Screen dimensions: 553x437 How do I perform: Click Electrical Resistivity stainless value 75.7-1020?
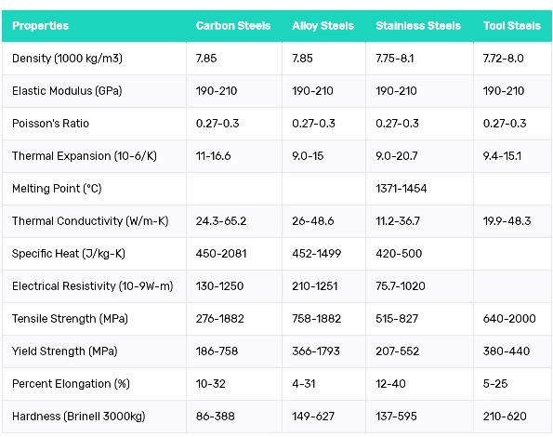pos(401,286)
